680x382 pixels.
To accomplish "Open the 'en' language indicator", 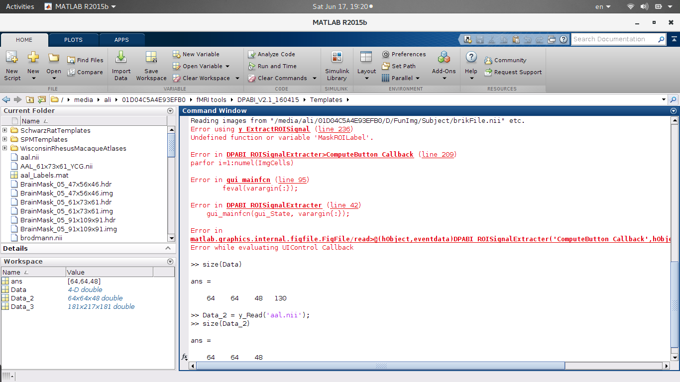I will pos(602,6).
